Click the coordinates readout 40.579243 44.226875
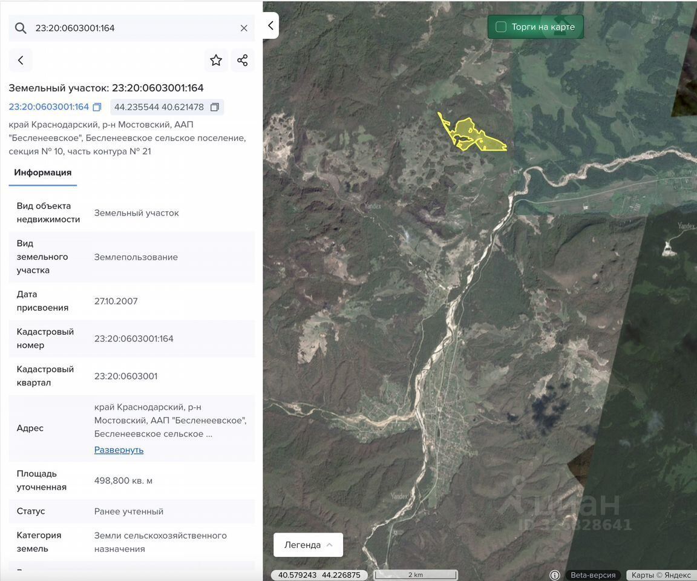This screenshot has width=697, height=581. (319, 575)
